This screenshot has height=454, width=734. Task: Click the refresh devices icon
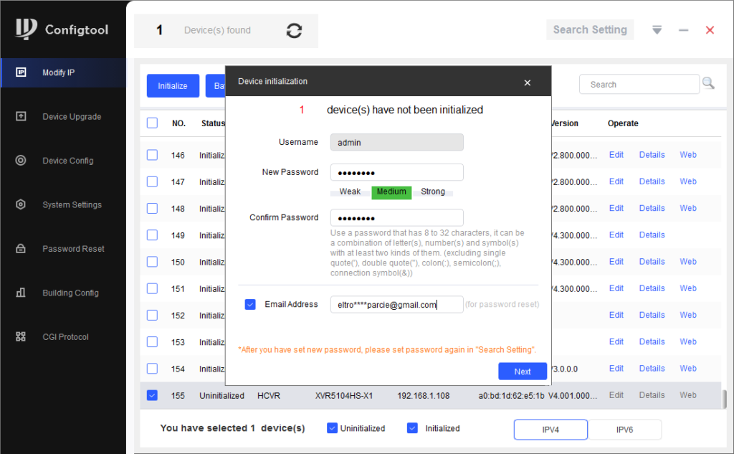pos(294,31)
